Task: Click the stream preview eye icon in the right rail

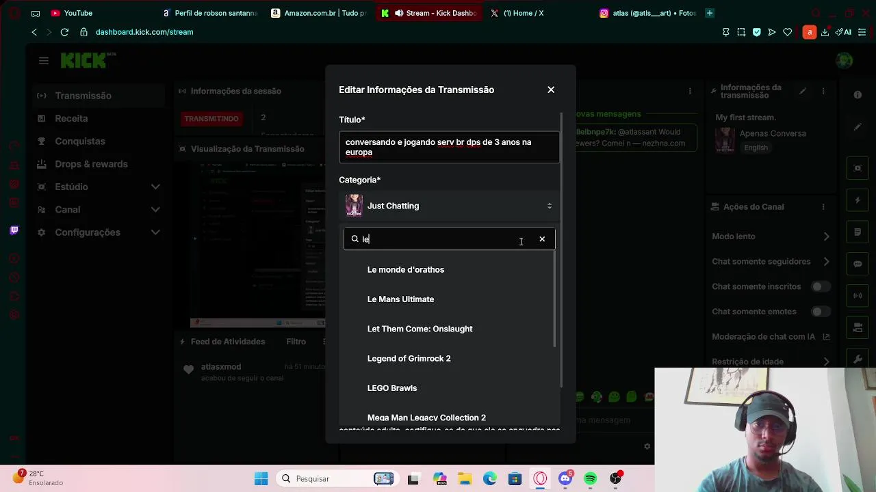Action: tap(858, 168)
